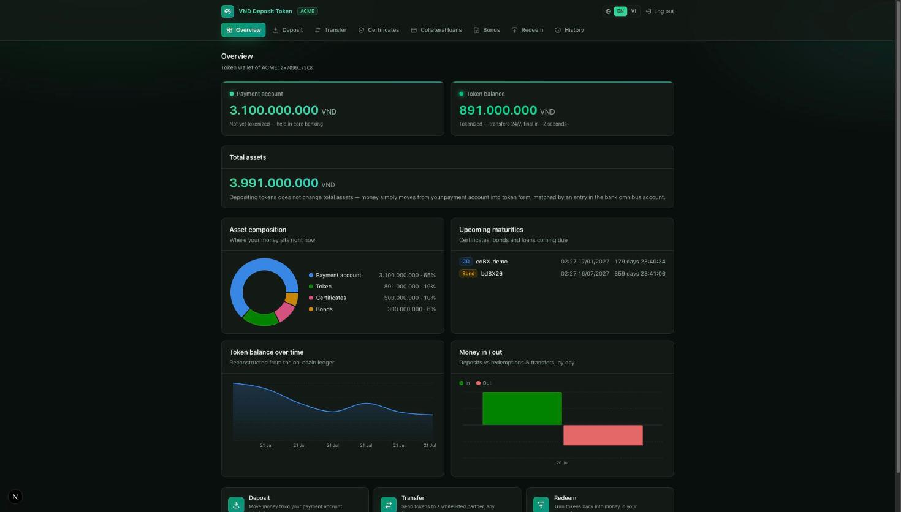
Task: Click the 02:27 17/01/2027 maturity date
Action: coord(585,262)
